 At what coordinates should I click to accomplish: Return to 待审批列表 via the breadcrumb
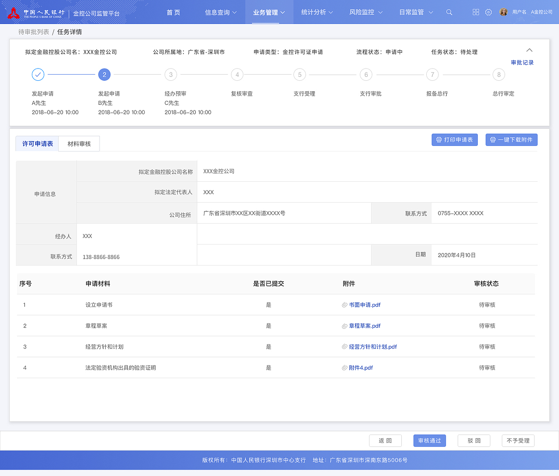coord(34,31)
